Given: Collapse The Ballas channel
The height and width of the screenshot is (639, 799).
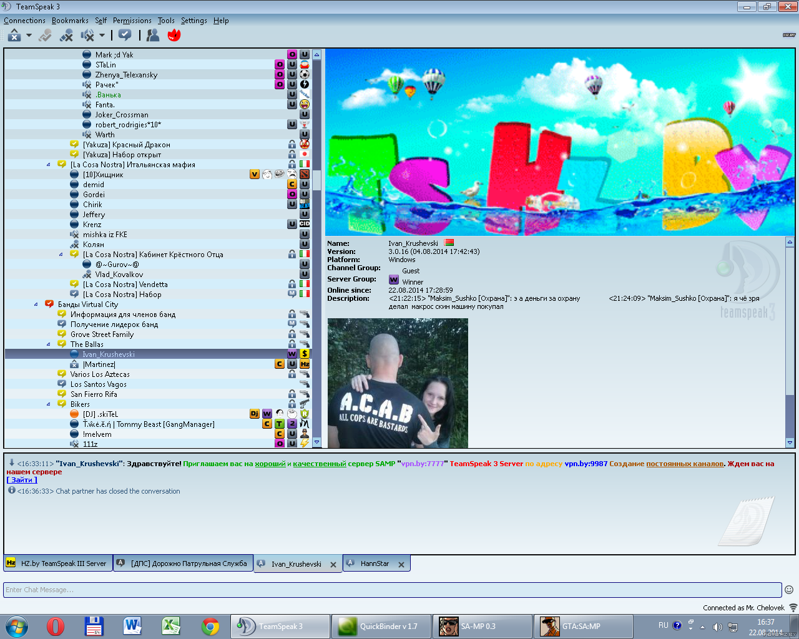Looking at the screenshot, I should point(49,344).
